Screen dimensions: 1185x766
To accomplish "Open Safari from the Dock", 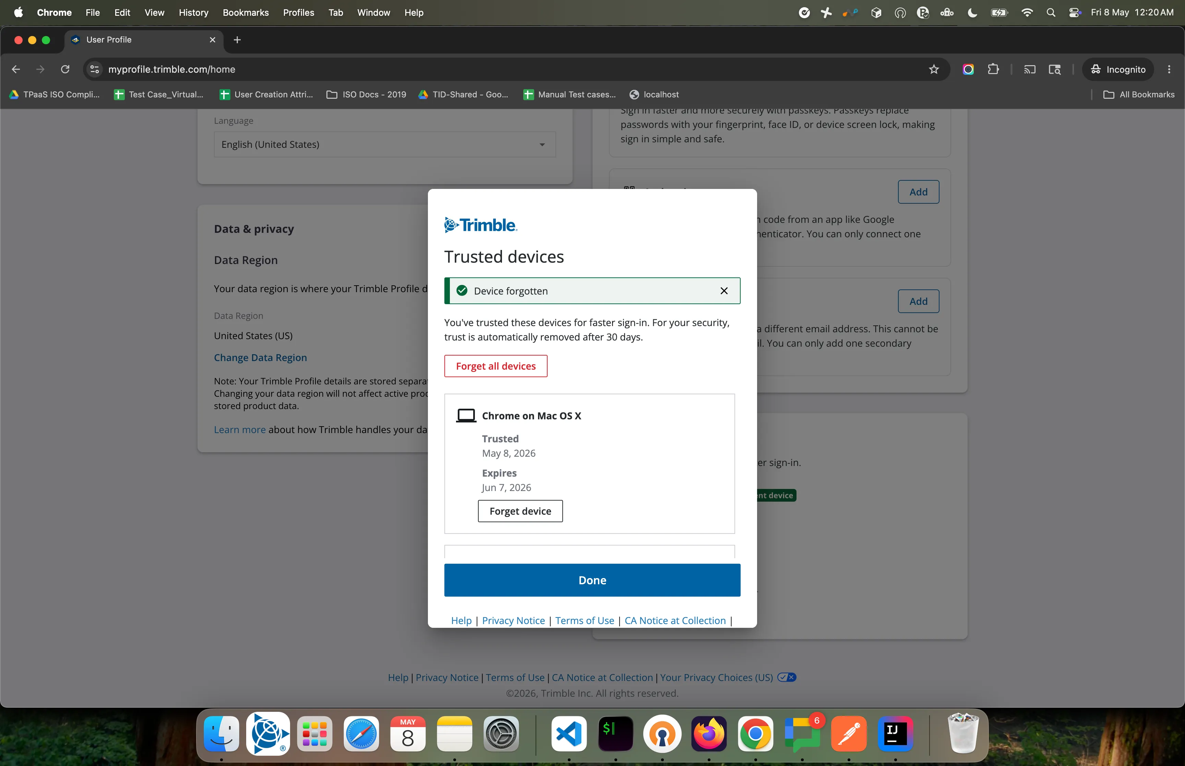I will tap(361, 734).
